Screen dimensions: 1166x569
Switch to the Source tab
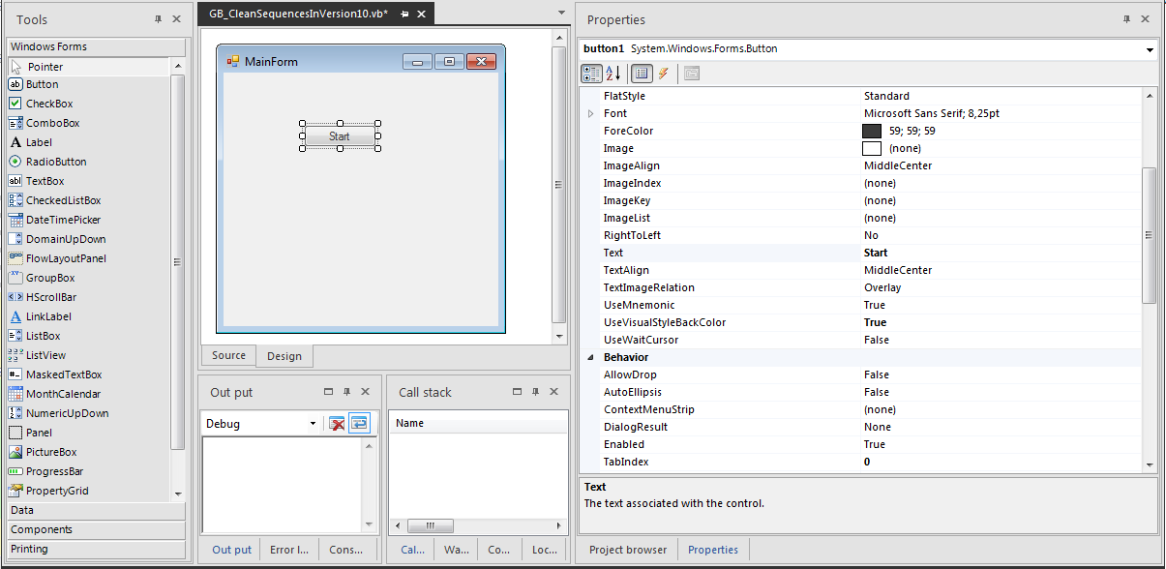pyautogui.click(x=228, y=356)
